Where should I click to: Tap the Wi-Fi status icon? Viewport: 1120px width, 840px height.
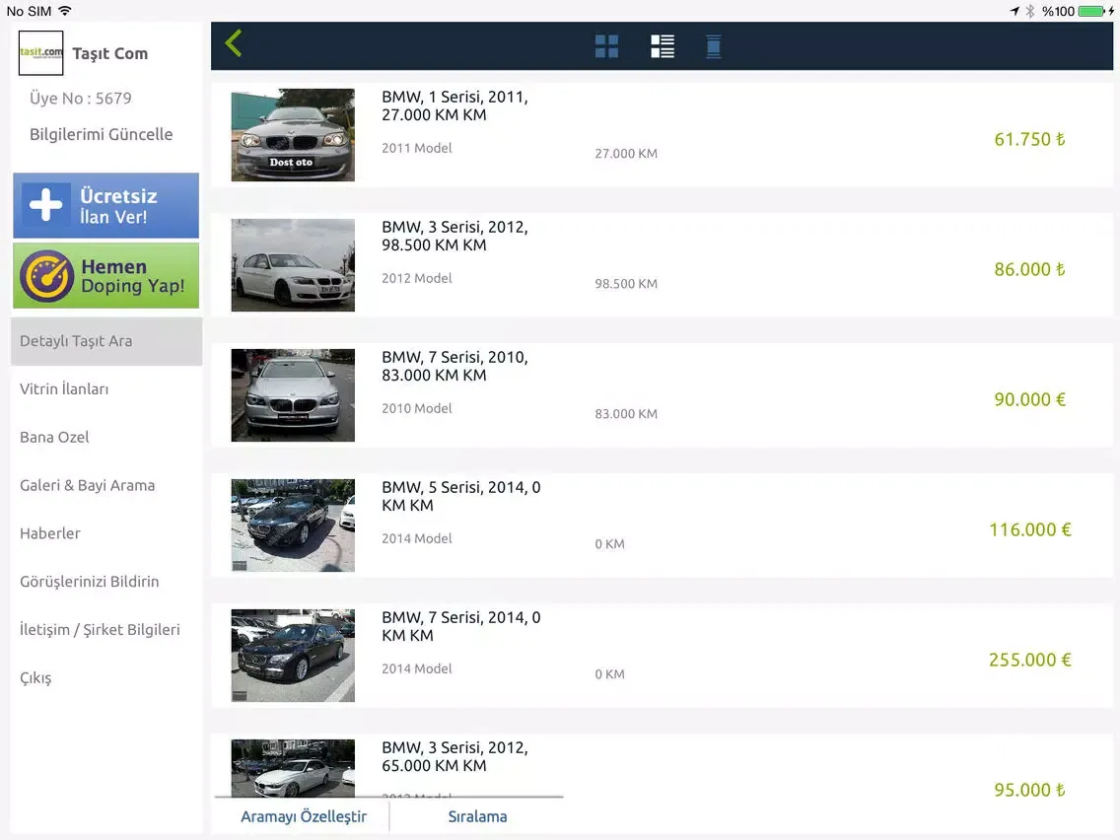coord(64,11)
